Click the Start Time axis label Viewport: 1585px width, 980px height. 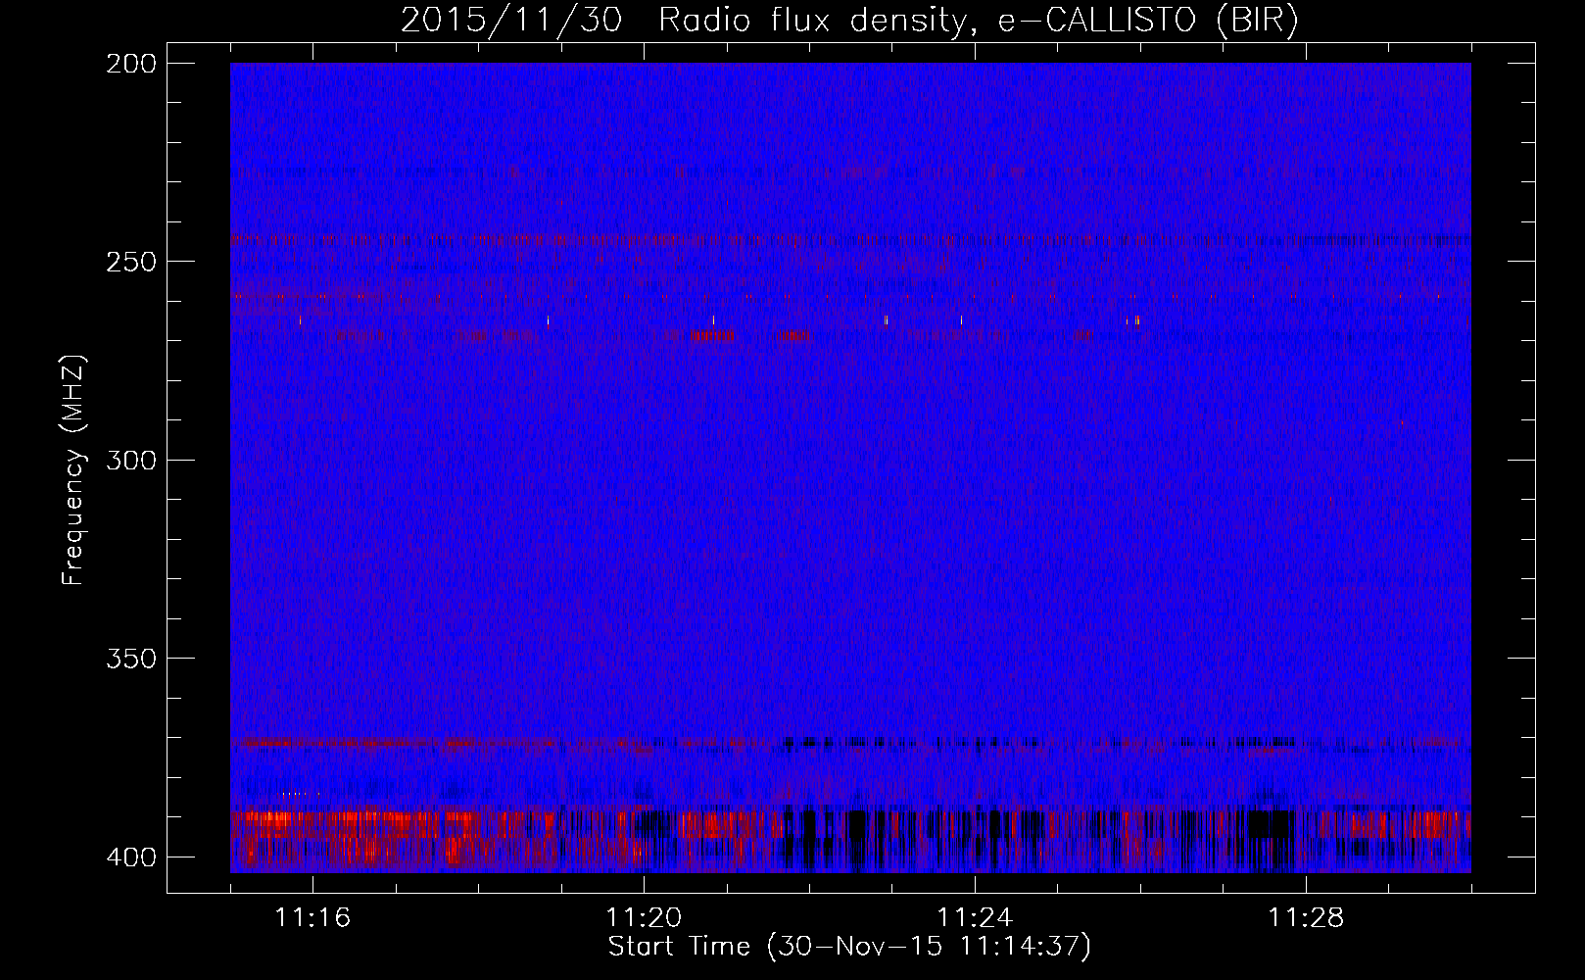[849, 947]
